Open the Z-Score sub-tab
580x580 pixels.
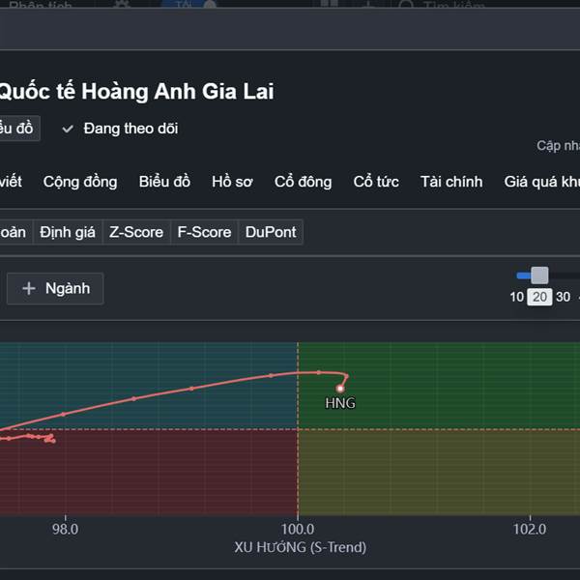[136, 232]
